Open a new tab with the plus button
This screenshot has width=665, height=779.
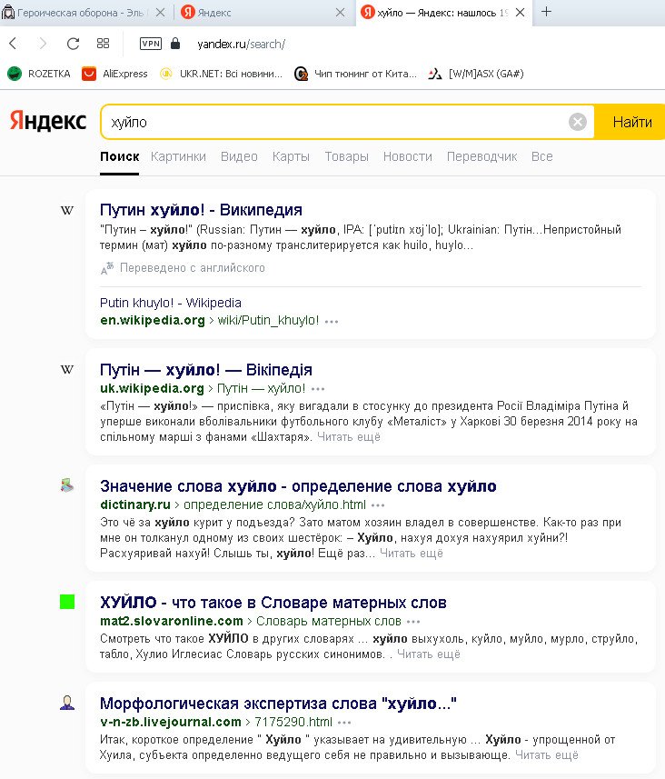point(546,13)
